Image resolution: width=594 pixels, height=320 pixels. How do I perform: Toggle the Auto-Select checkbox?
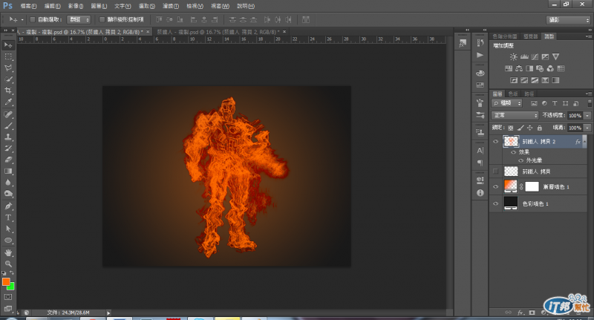(32, 19)
